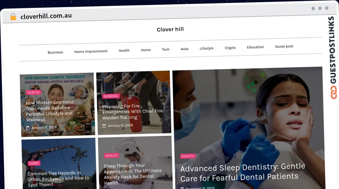Click the orange padlock icon
This screenshot has width=339, height=189.
[13, 17]
